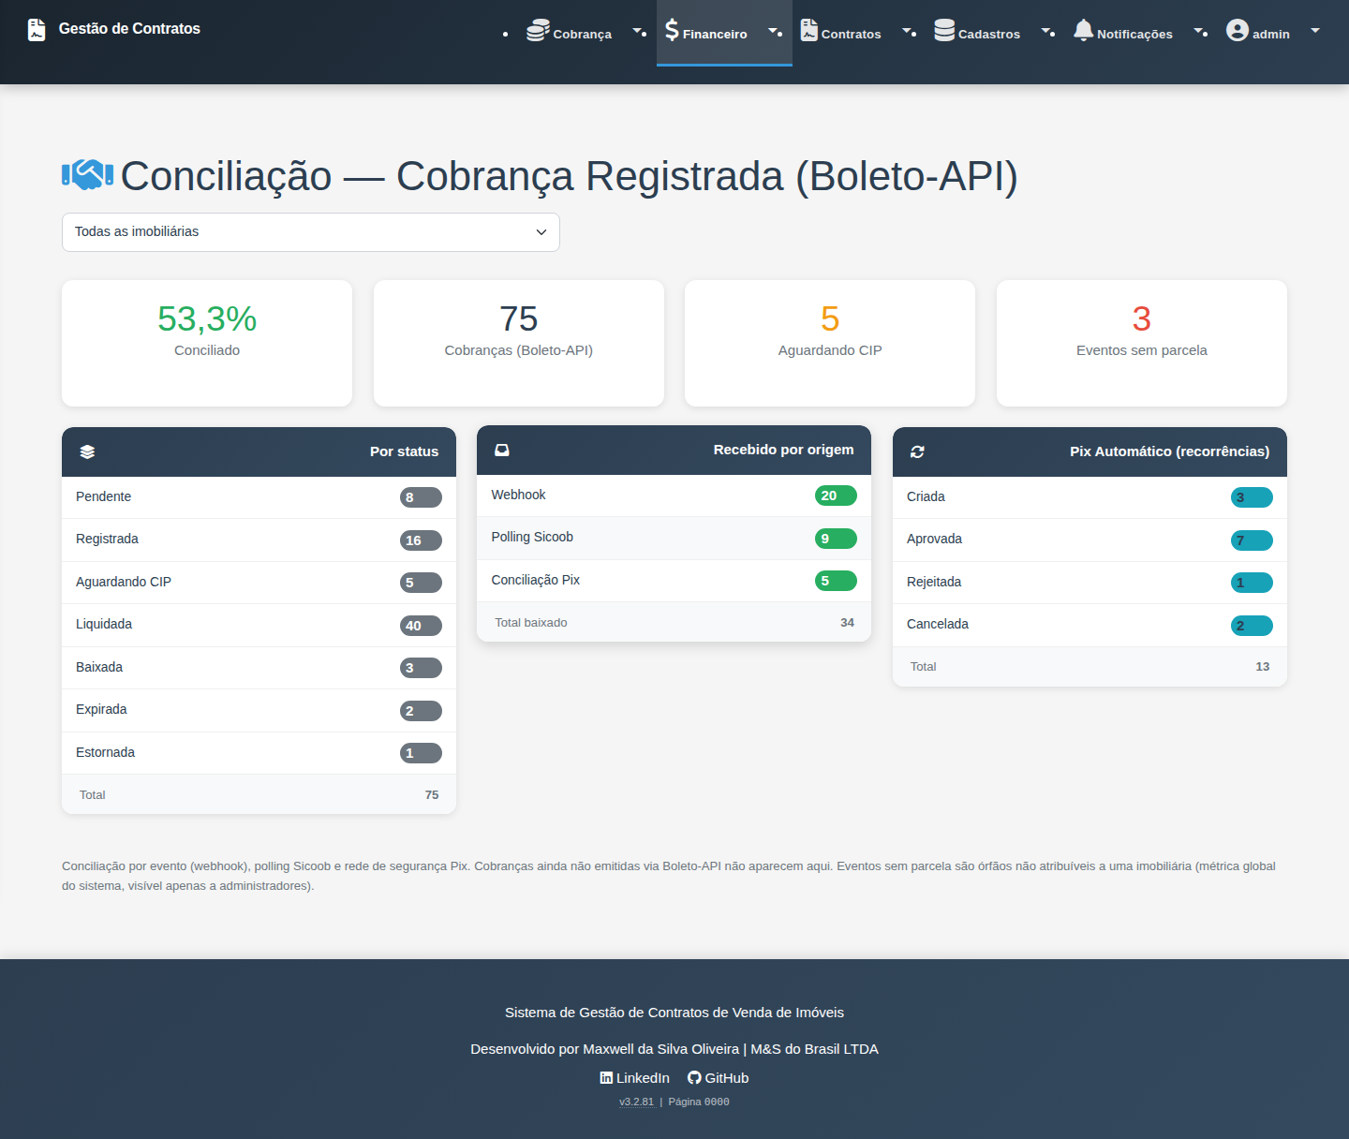Image resolution: width=1349 pixels, height=1139 pixels.
Task: Expand the admin menu caret
Action: [x=1315, y=30]
